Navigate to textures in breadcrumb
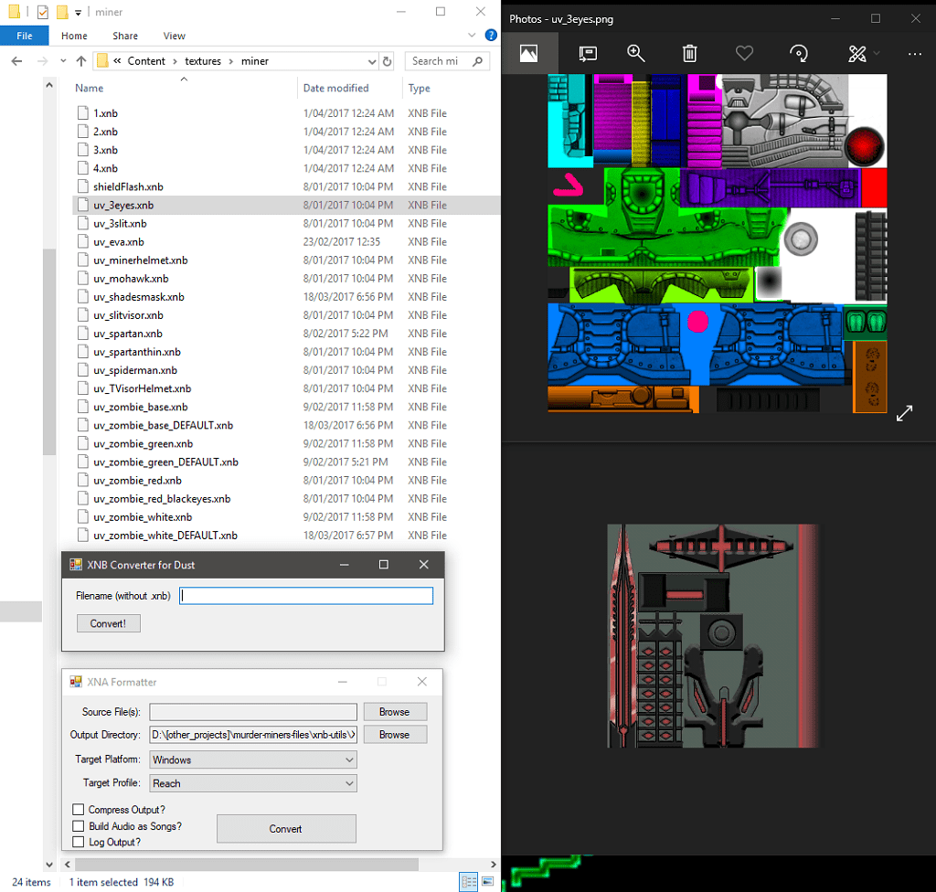This screenshot has height=892, width=936. click(x=203, y=61)
